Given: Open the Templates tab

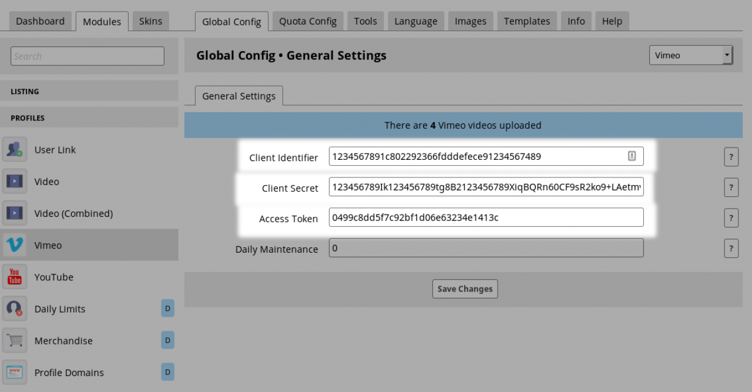Looking at the screenshot, I should pyautogui.click(x=527, y=21).
